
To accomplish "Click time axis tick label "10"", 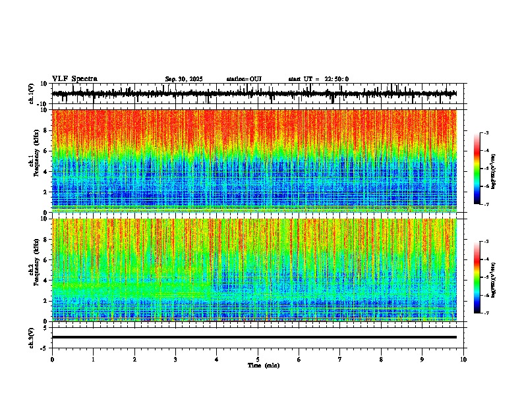I will [x=463, y=360].
